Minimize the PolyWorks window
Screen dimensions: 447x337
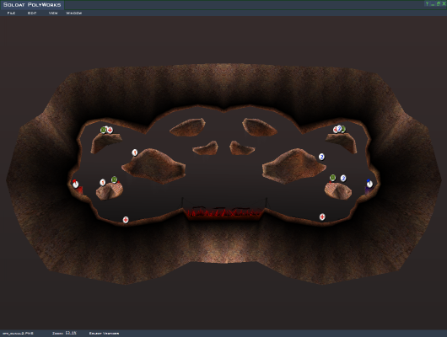(433, 3)
